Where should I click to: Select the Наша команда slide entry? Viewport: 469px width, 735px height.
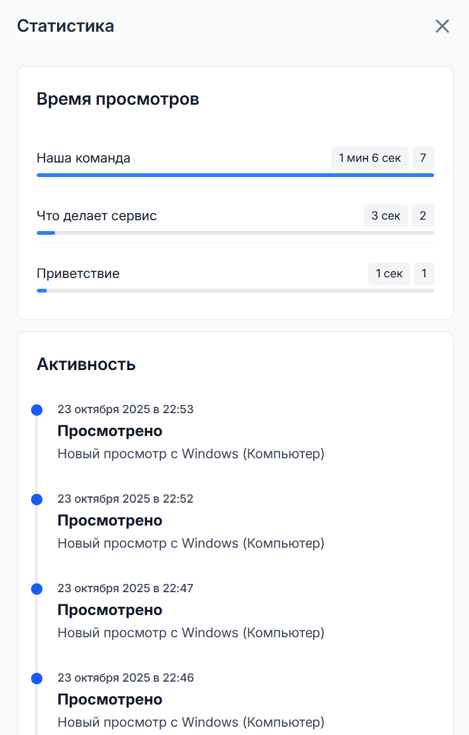(x=83, y=158)
